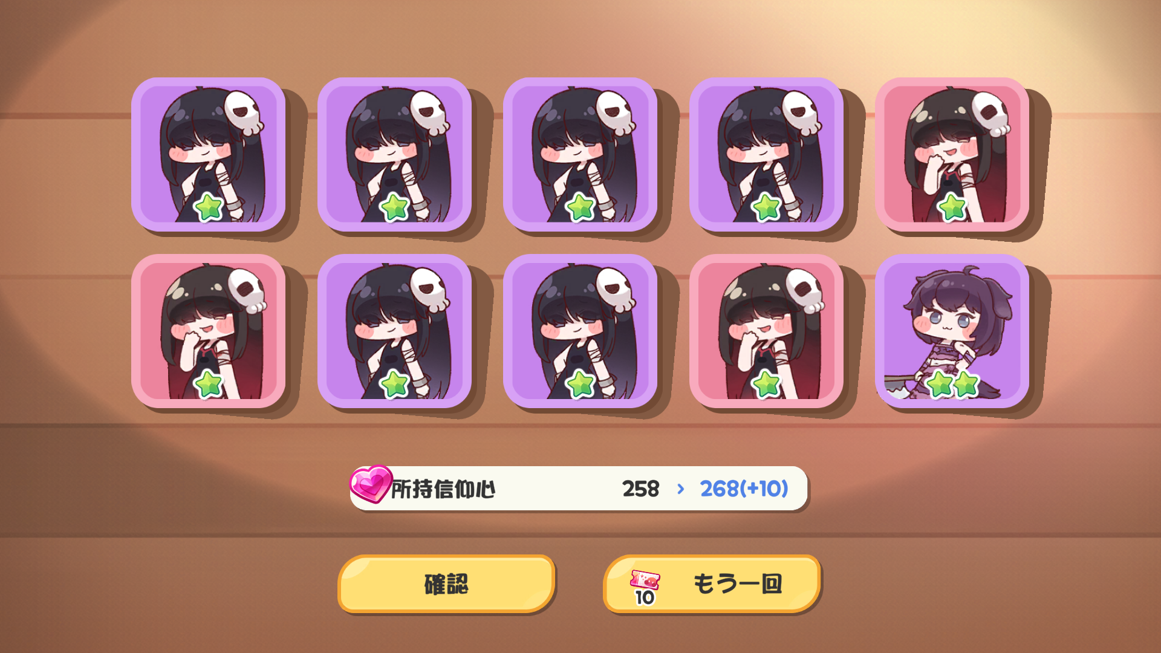This screenshot has width=1161, height=653.
Task: Select first pink laughing girl card, bottom row
Action: tap(208, 331)
